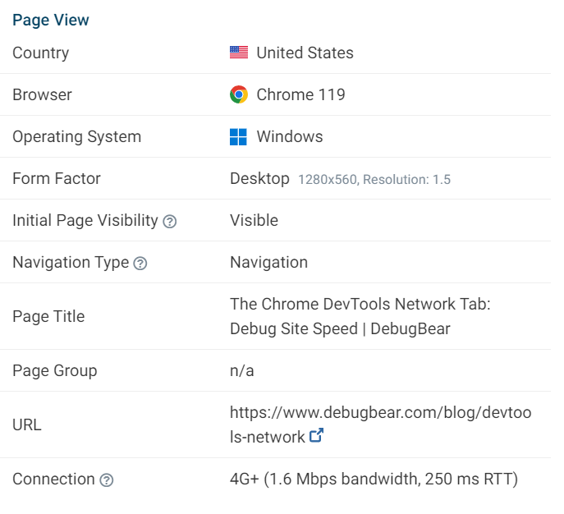Click the Form Factor label
The height and width of the screenshot is (514, 564).
click(x=57, y=178)
